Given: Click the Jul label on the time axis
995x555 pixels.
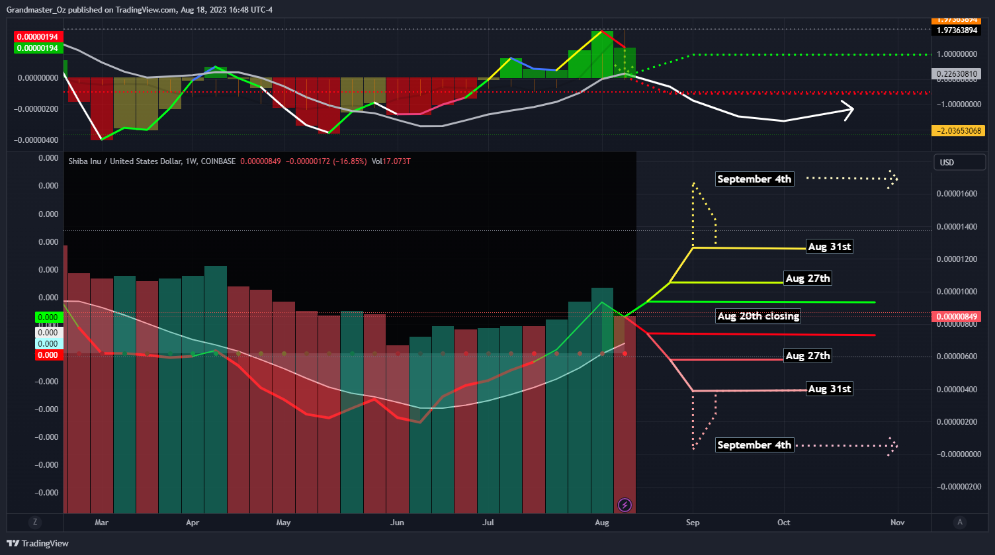Looking at the screenshot, I should 488,523.
